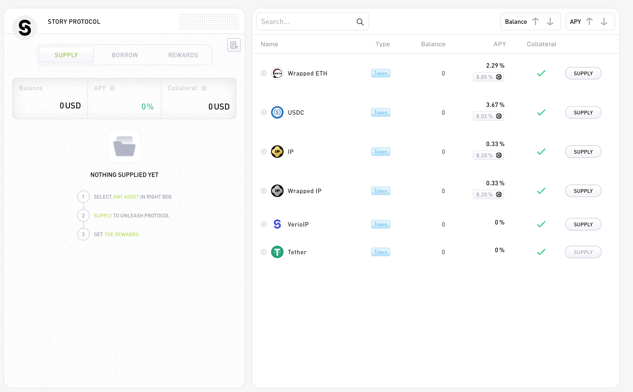Expand the Wrapped ETH row details
Screen dimensions: 633x392
pyautogui.click(x=264, y=73)
